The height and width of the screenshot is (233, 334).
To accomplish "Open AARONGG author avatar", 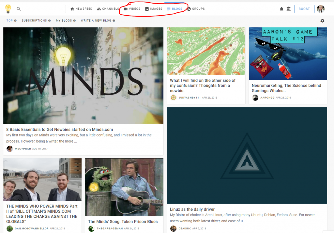I will point(255,98).
